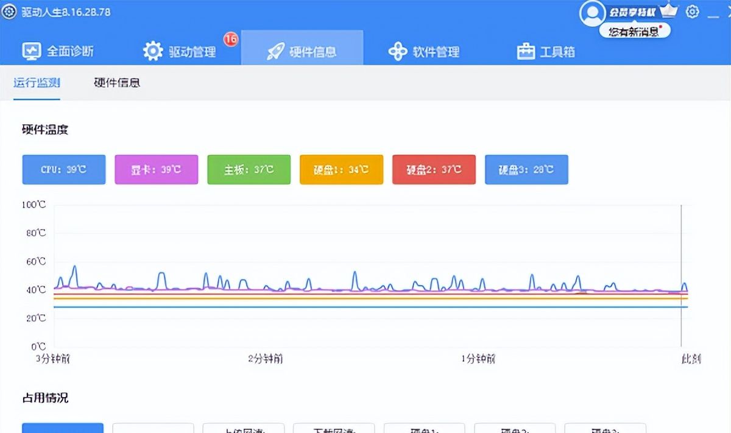
Task: Click the user avatar icon
Action: click(x=592, y=13)
